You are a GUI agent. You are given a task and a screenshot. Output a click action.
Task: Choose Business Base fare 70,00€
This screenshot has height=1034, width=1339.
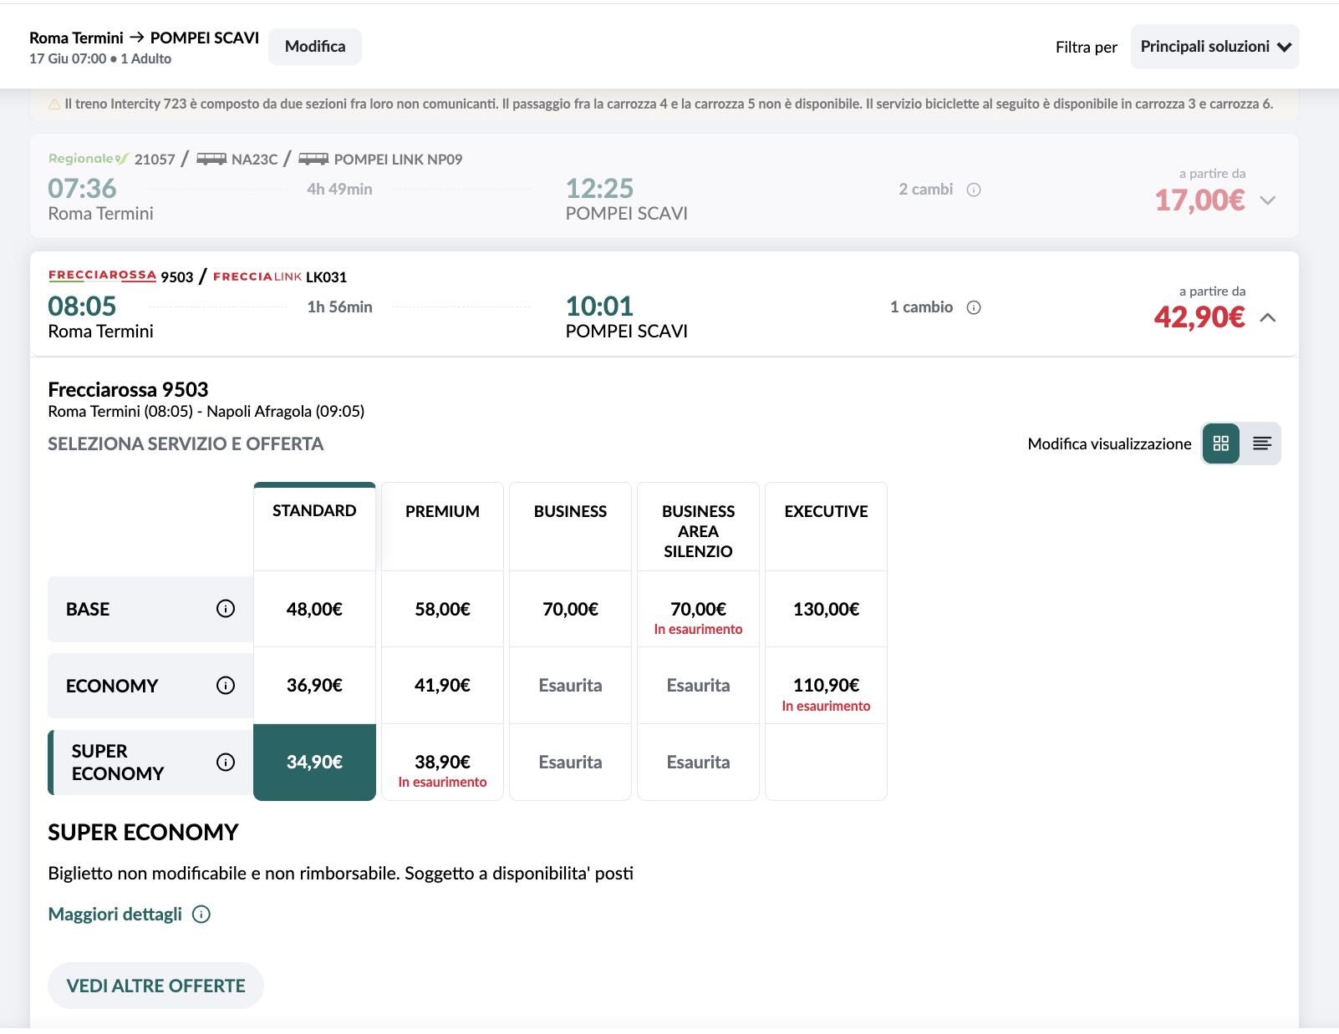pyautogui.click(x=570, y=609)
